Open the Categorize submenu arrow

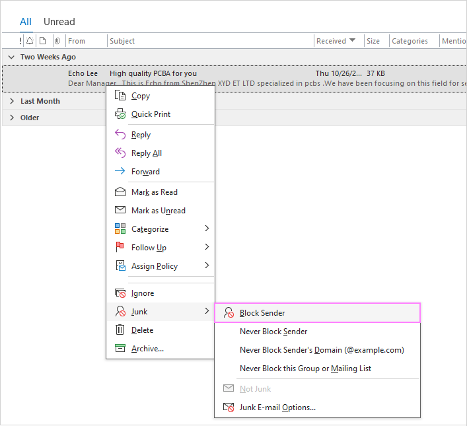[207, 229]
